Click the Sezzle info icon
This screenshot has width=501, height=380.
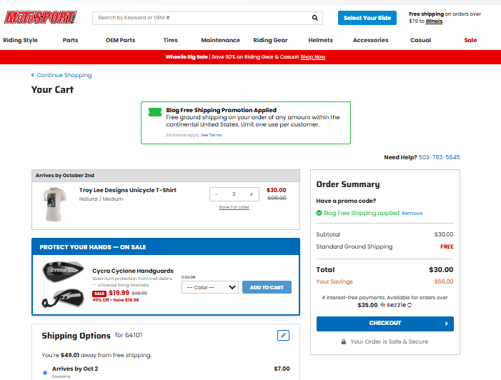click(410, 305)
